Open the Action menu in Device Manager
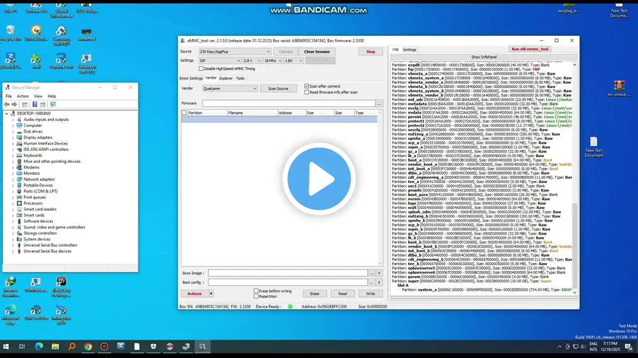Image resolution: width=638 pixels, height=358 pixels. click(x=23, y=96)
